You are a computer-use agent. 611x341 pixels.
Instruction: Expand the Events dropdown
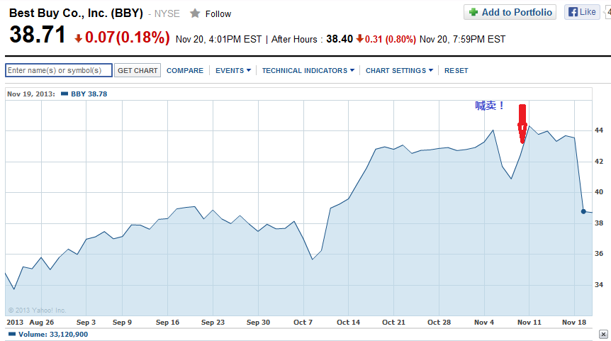click(232, 70)
